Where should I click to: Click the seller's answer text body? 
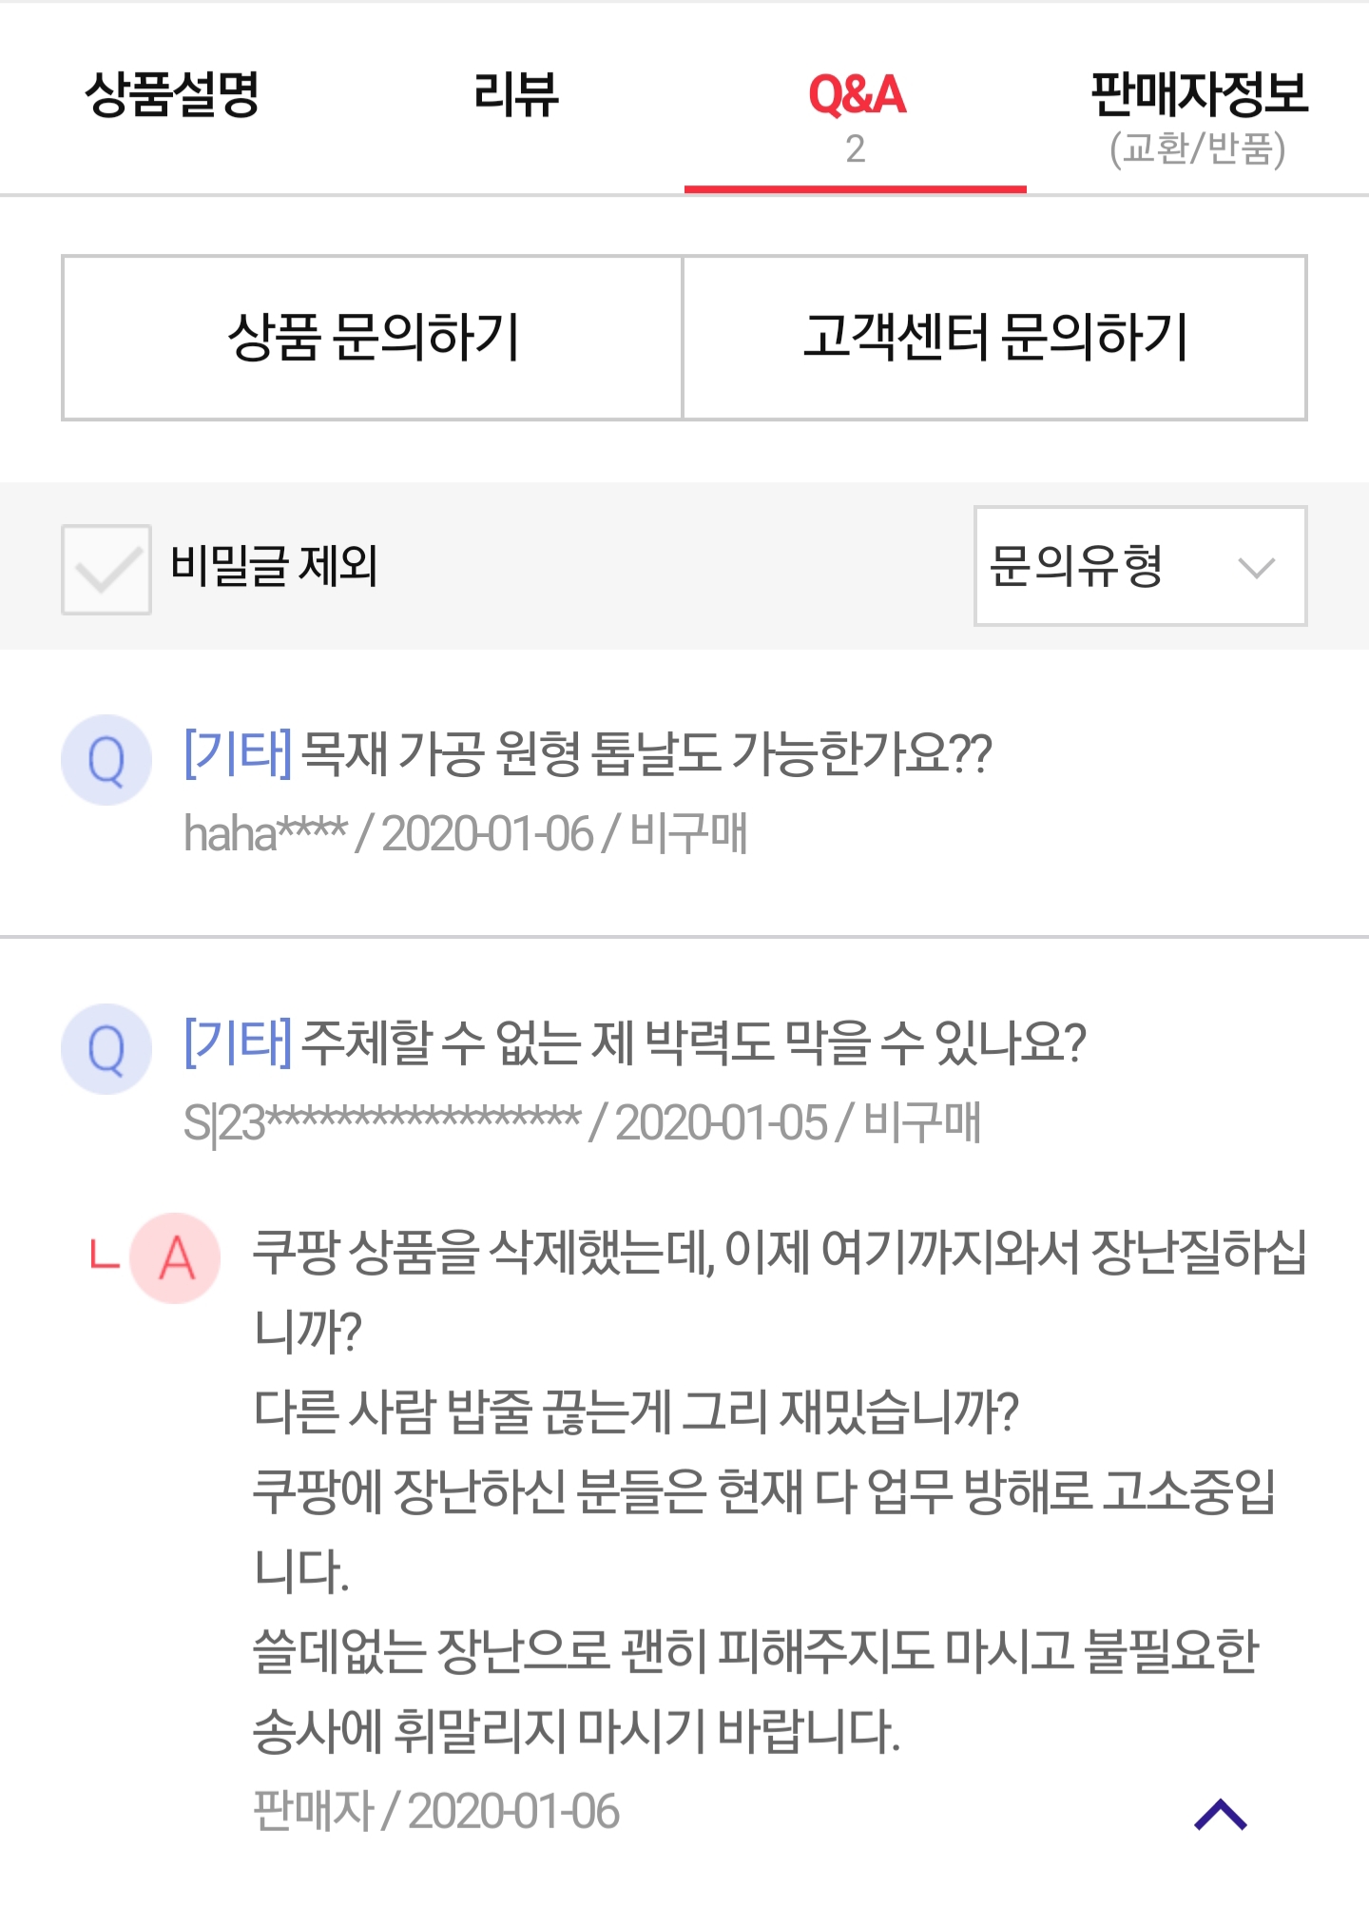761,1490
